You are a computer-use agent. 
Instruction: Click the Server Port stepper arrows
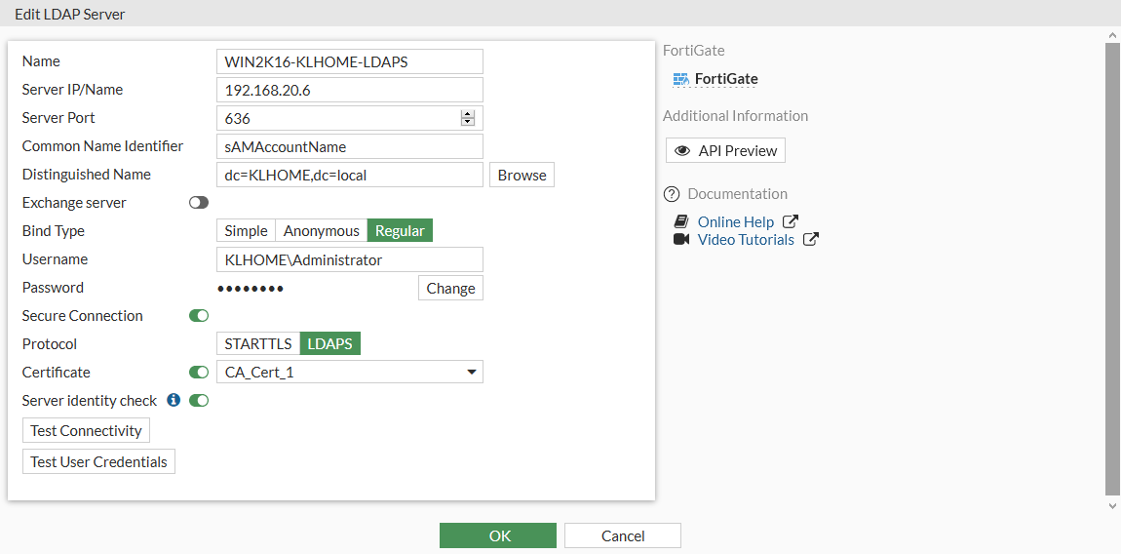468,118
